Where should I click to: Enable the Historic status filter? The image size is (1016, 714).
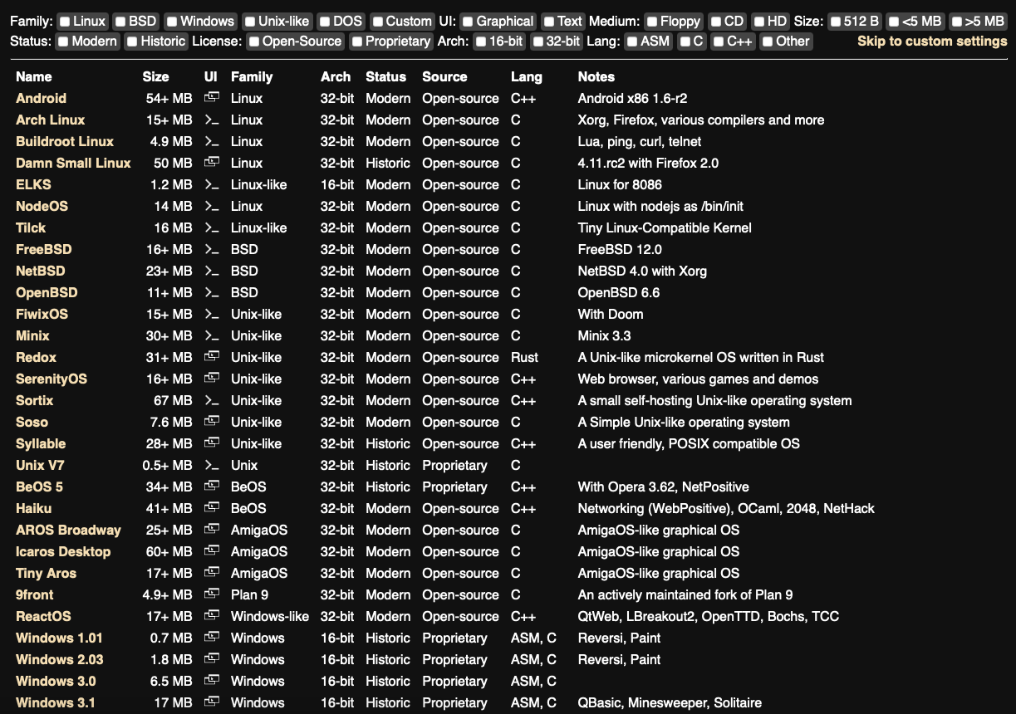click(x=133, y=42)
